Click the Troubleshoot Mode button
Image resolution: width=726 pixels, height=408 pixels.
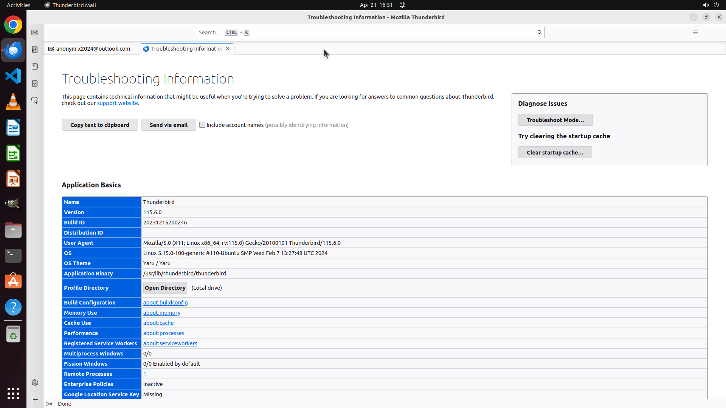point(555,120)
